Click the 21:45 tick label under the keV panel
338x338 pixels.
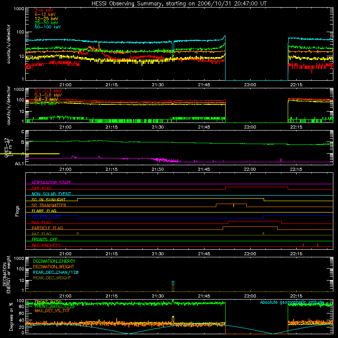204,85
